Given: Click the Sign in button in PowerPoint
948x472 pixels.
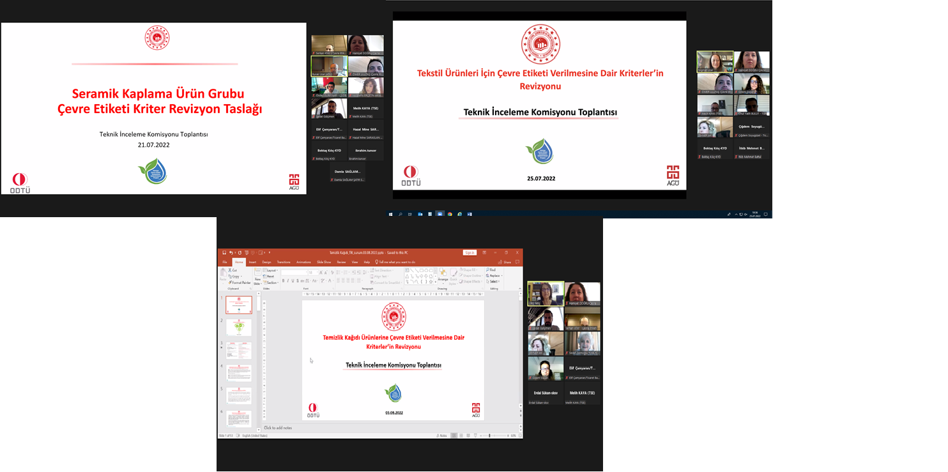Looking at the screenshot, I should [x=470, y=252].
